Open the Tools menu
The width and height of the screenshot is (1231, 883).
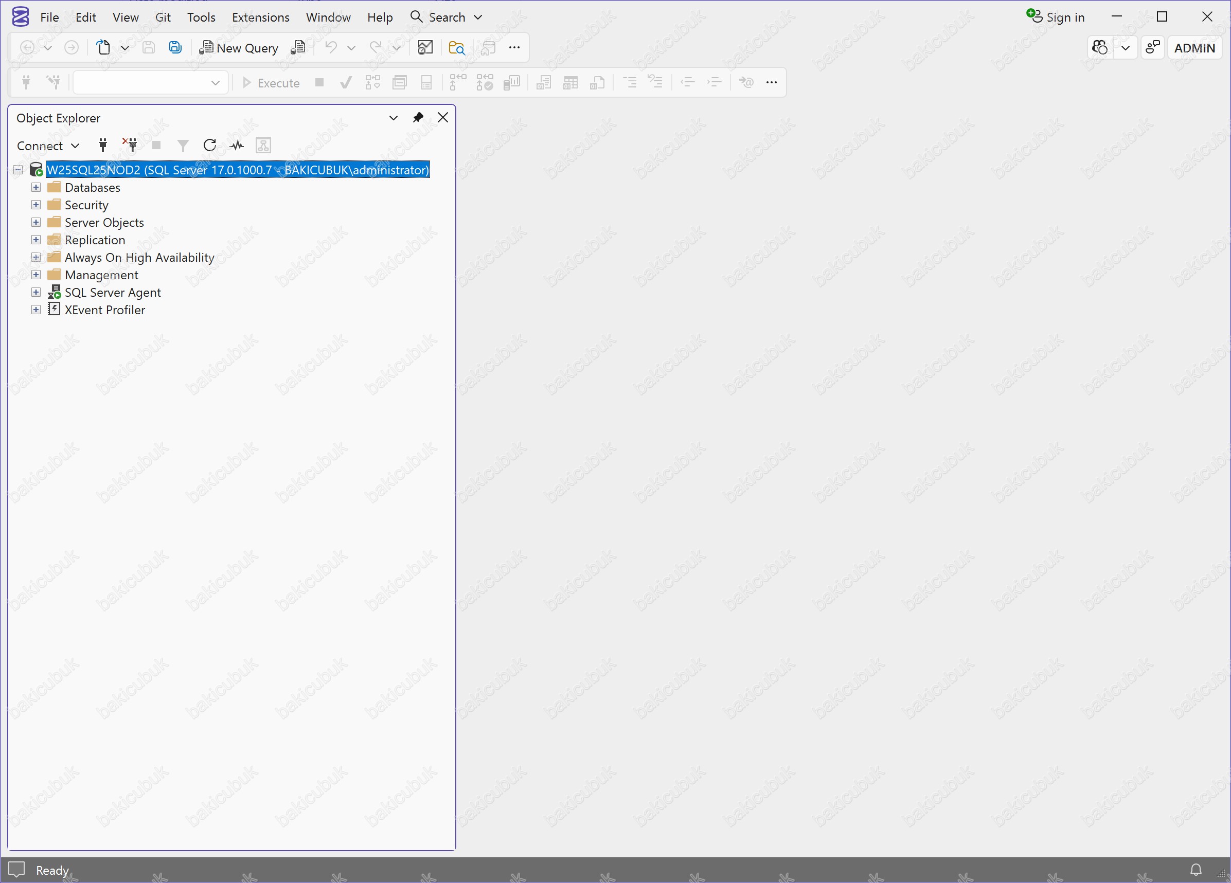click(x=201, y=17)
